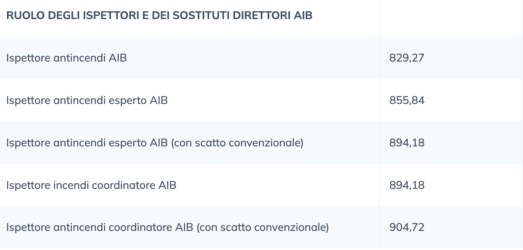
Task: Click the word esperto in the 855,84 row
Action: [x=127, y=101]
